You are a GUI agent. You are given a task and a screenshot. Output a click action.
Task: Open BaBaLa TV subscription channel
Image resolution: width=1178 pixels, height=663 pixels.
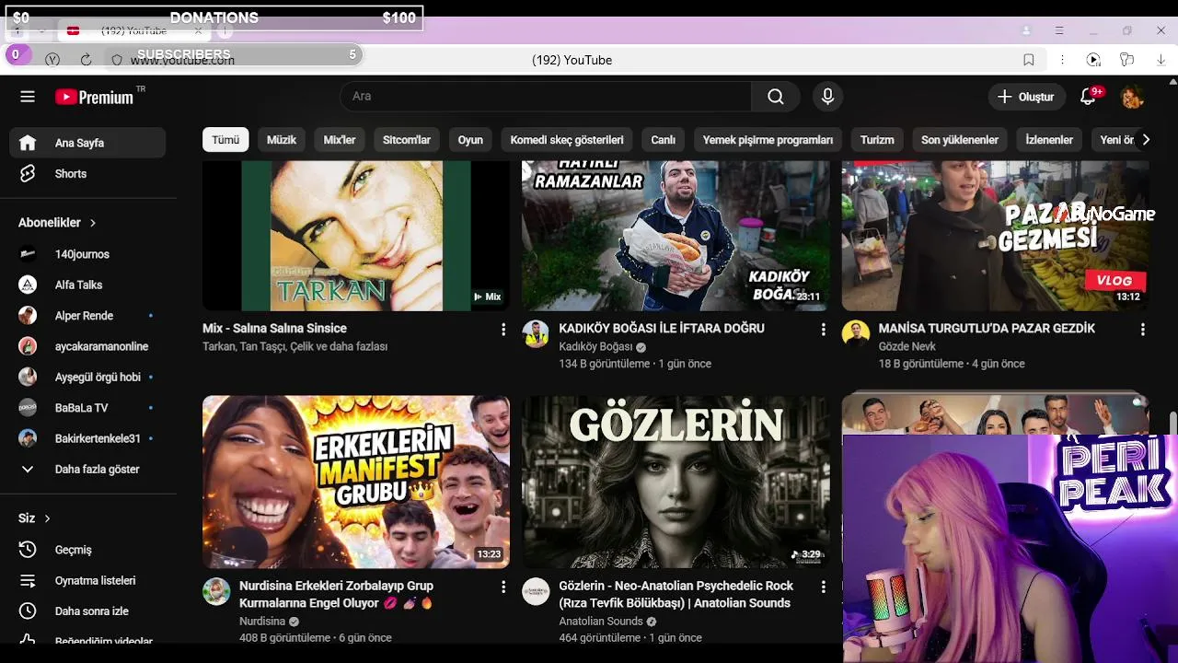point(87,408)
